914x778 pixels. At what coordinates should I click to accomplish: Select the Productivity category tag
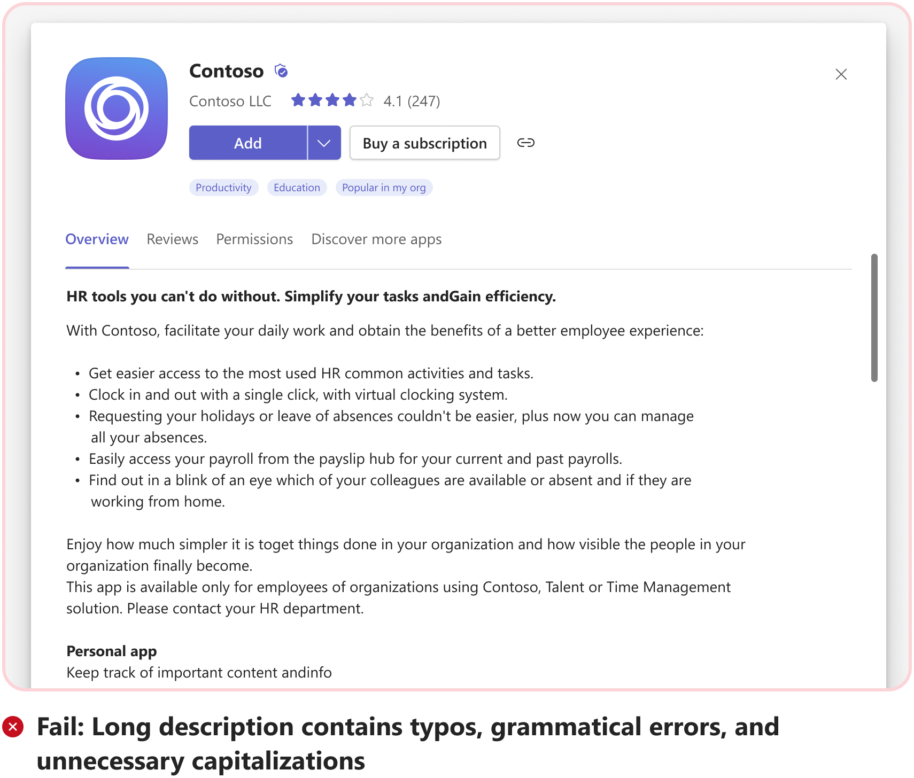(x=223, y=188)
